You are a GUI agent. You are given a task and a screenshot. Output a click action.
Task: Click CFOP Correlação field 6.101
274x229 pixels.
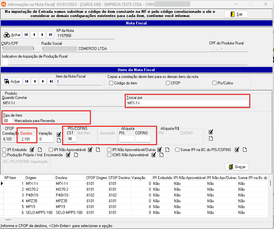coord(10,139)
